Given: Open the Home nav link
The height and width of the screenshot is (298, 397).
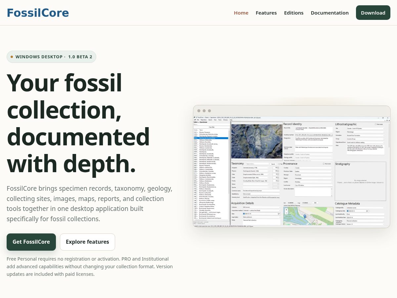Looking at the screenshot, I should pyautogui.click(x=241, y=13).
